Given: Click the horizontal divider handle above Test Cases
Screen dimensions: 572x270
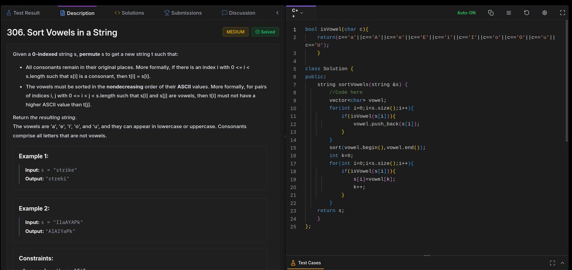Looking at the screenshot, I should click(427, 255).
